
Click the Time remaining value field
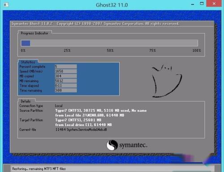pyautogui.click(x=66, y=90)
